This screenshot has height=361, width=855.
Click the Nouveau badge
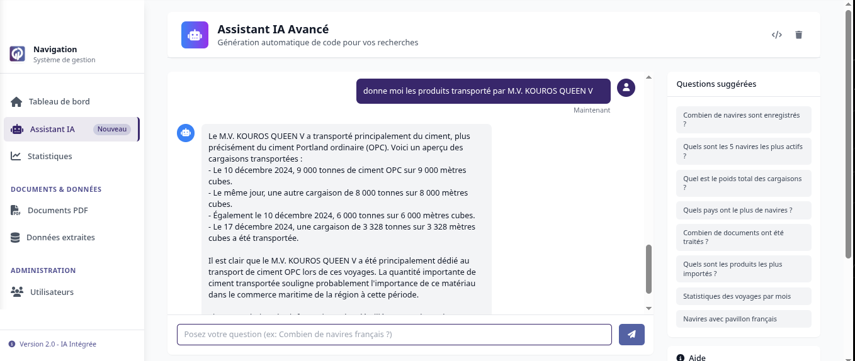point(112,130)
